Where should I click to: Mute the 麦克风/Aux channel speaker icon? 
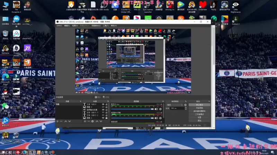point(157,109)
